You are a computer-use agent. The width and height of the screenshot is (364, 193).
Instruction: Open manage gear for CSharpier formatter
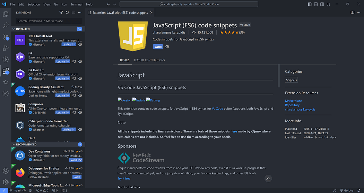(x=80, y=129)
